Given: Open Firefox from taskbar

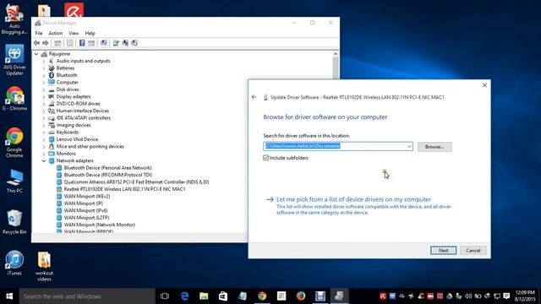Looking at the screenshot, I should click(x=301, y=296).
